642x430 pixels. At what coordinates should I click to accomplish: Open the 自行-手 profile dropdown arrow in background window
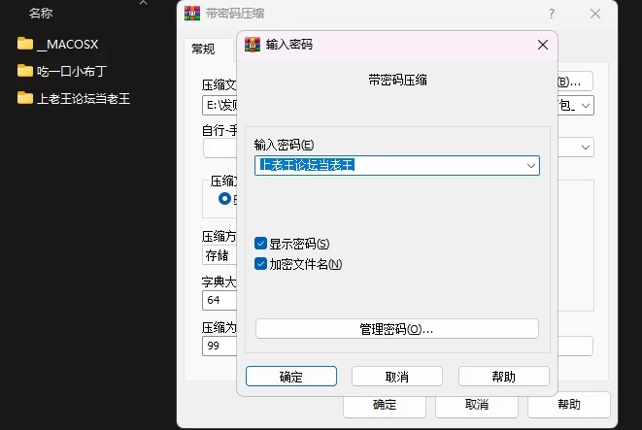(x=586, y=148)
